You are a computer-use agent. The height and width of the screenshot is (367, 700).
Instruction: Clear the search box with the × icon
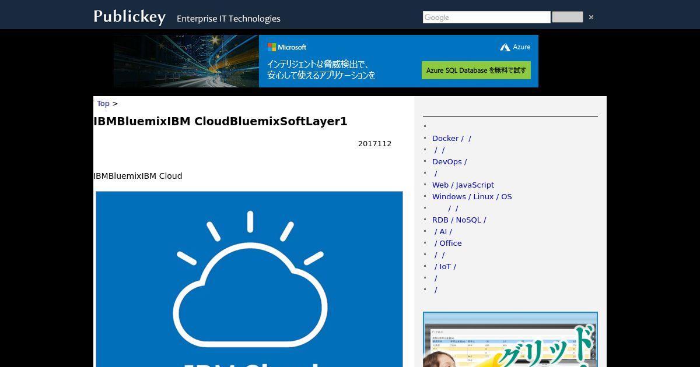tap(591, 17)
